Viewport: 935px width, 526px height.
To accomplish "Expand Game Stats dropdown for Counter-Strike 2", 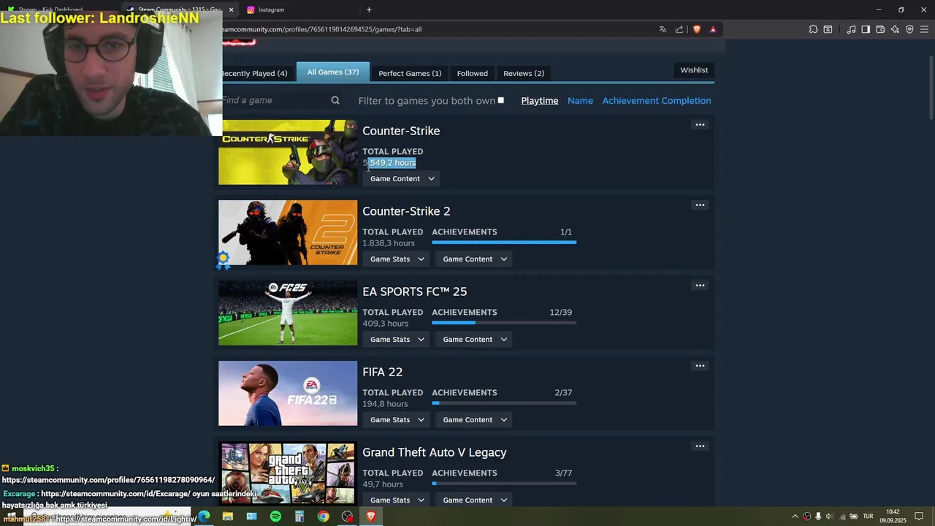I will coord(397,259).
